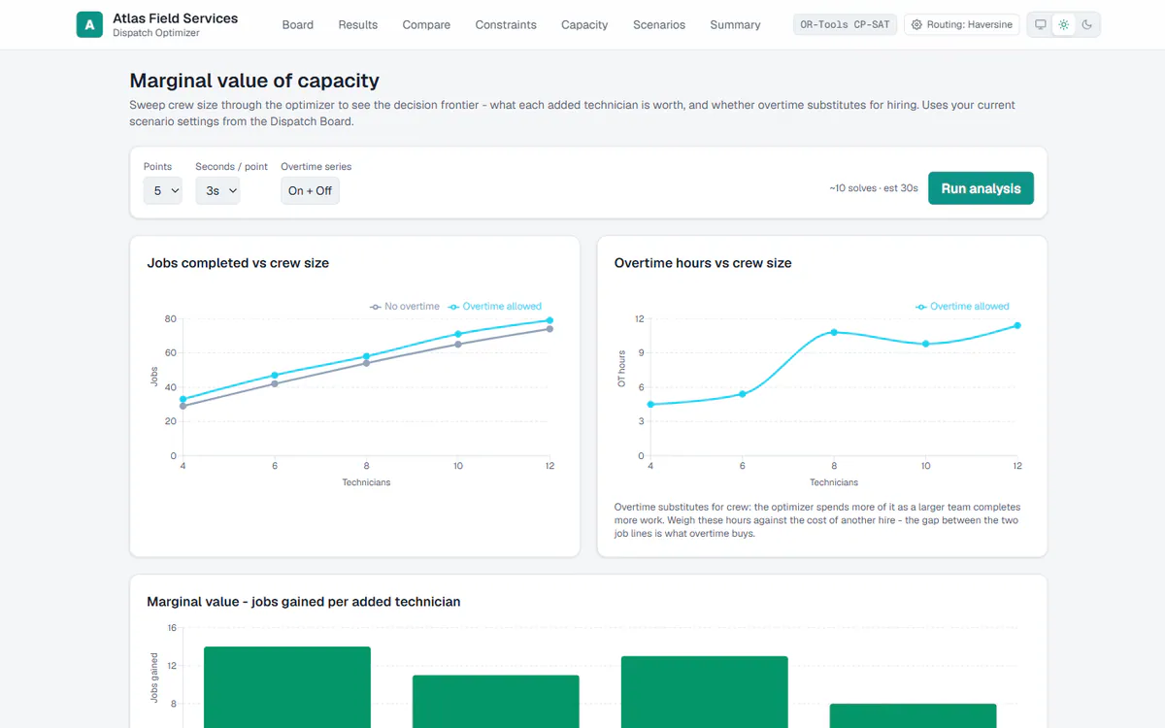1165x728 pixels.
Task: Toggle Overtime allowed legend in jobs chart
Action: tap(494, 306)
